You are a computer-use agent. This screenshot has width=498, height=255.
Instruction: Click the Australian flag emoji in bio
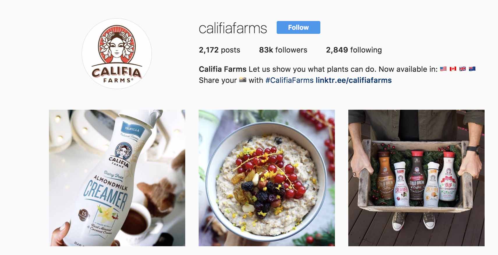[472, 69]
